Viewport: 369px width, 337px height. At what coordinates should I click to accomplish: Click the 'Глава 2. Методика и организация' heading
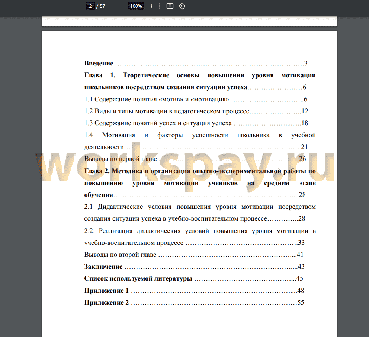click(200, 171)
